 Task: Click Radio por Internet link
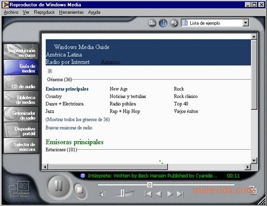coord(67,62)
